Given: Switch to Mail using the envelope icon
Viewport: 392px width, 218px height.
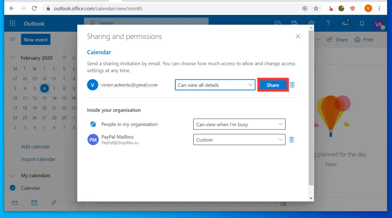Looking at the screenshot, I should [x=15, y=203].
